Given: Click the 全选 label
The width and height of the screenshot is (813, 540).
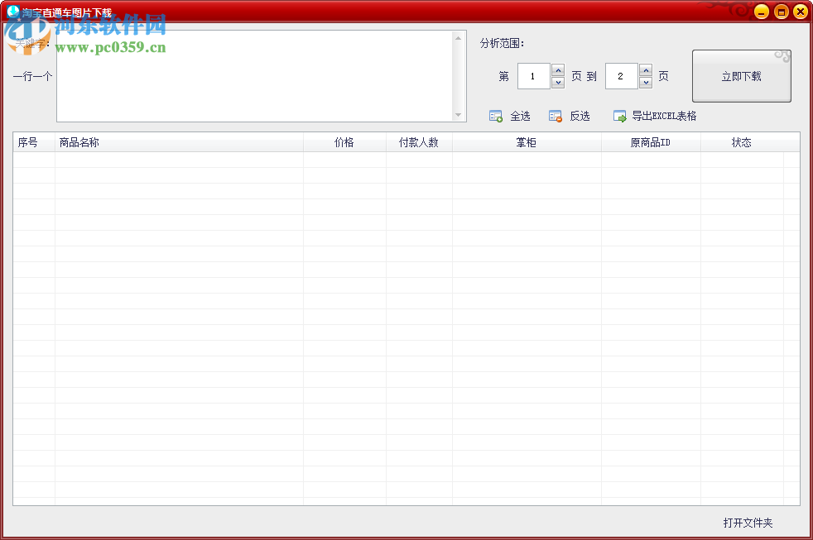Looking at the screenshot, I should pyautogui.click(x=520, y=116).
